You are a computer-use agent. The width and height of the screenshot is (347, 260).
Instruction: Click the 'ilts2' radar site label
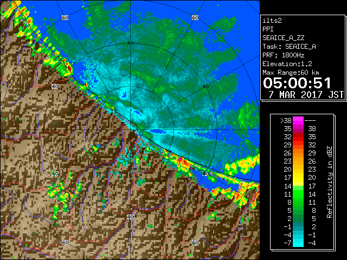272,21
